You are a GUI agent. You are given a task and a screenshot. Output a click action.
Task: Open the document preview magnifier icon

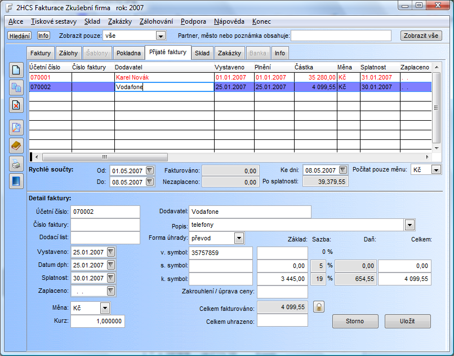(16, 128)
